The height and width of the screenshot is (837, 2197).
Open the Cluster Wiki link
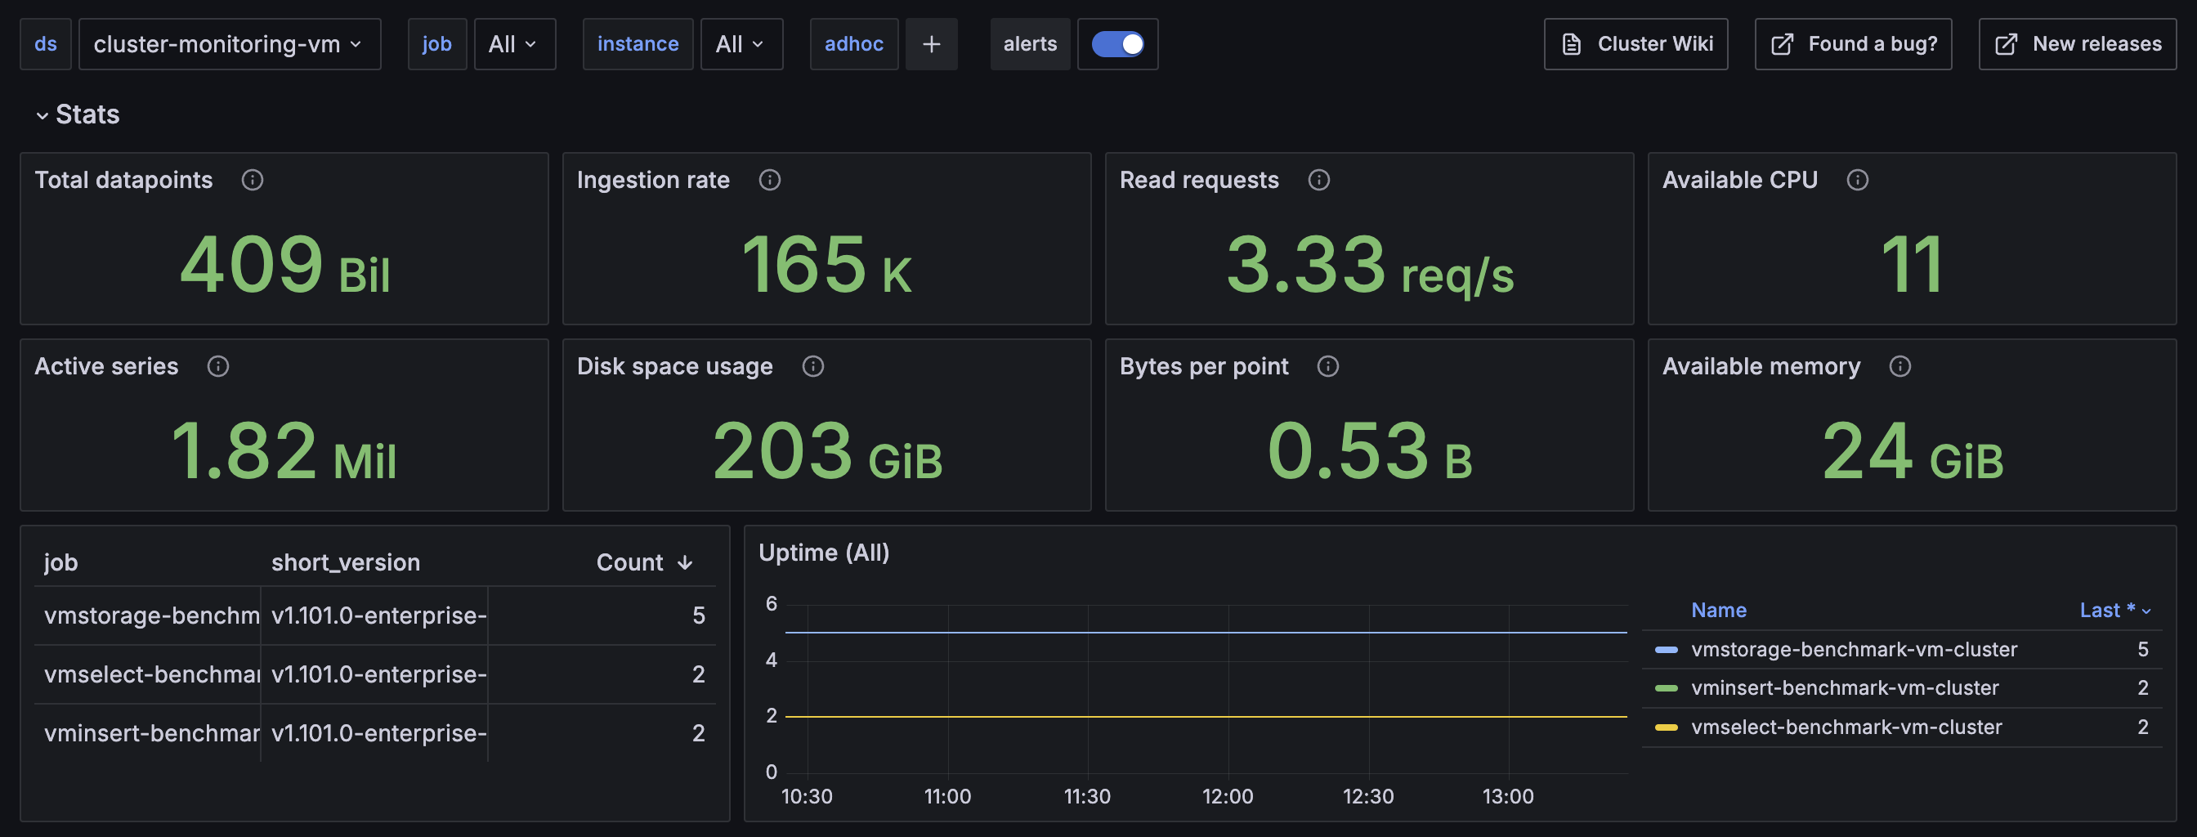1635,44
